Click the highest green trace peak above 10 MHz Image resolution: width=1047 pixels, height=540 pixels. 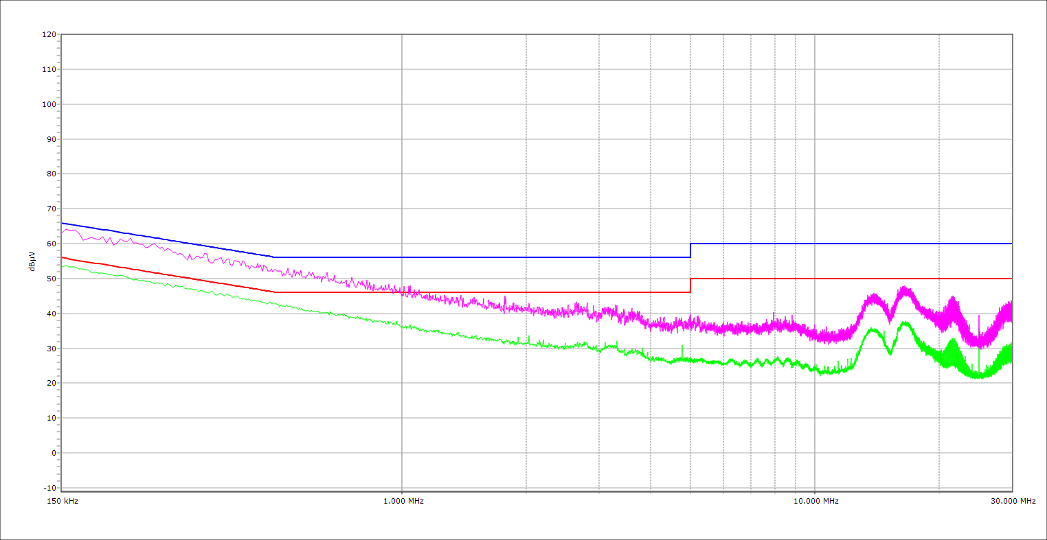(905, 322)
